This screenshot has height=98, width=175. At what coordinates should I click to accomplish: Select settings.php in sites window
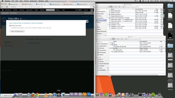coord(118,50)
